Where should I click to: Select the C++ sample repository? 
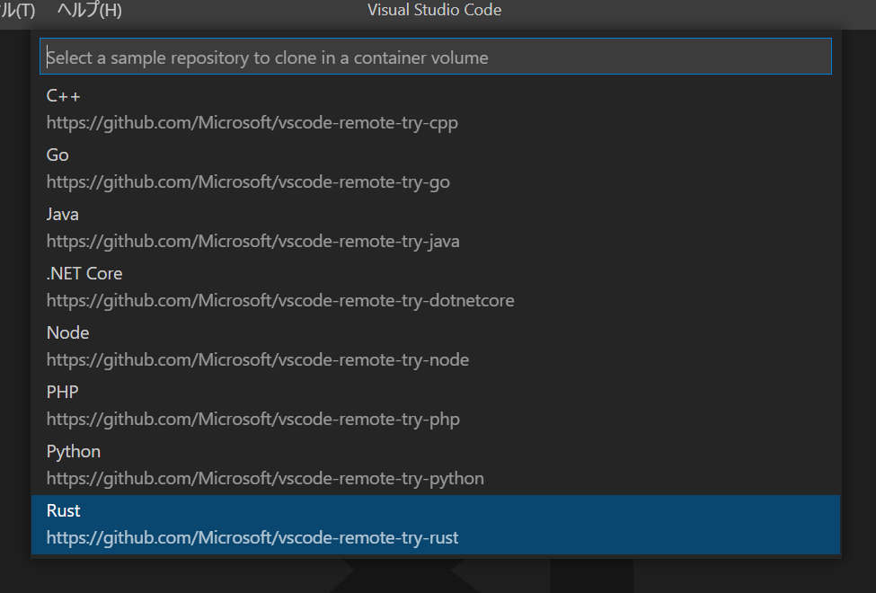point(436,110)
